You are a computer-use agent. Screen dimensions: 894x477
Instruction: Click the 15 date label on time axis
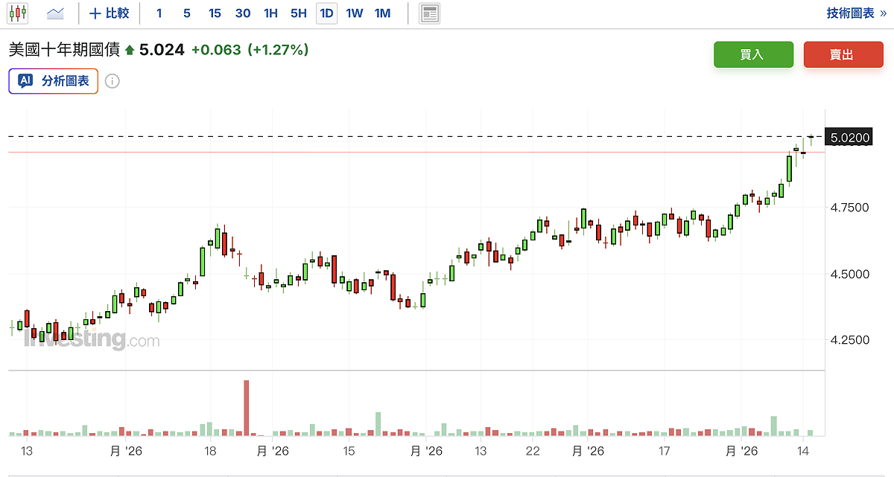pyautogui.click(x=349, y=451)
